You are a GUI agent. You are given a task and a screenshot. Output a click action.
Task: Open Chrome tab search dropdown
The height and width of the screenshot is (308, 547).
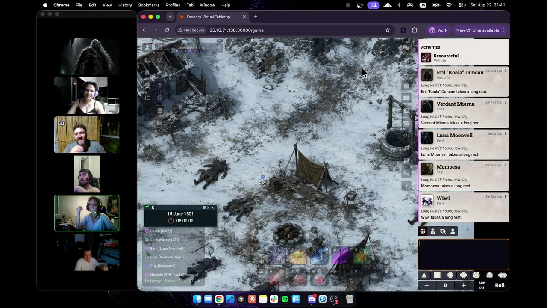(x=170, y=17)
